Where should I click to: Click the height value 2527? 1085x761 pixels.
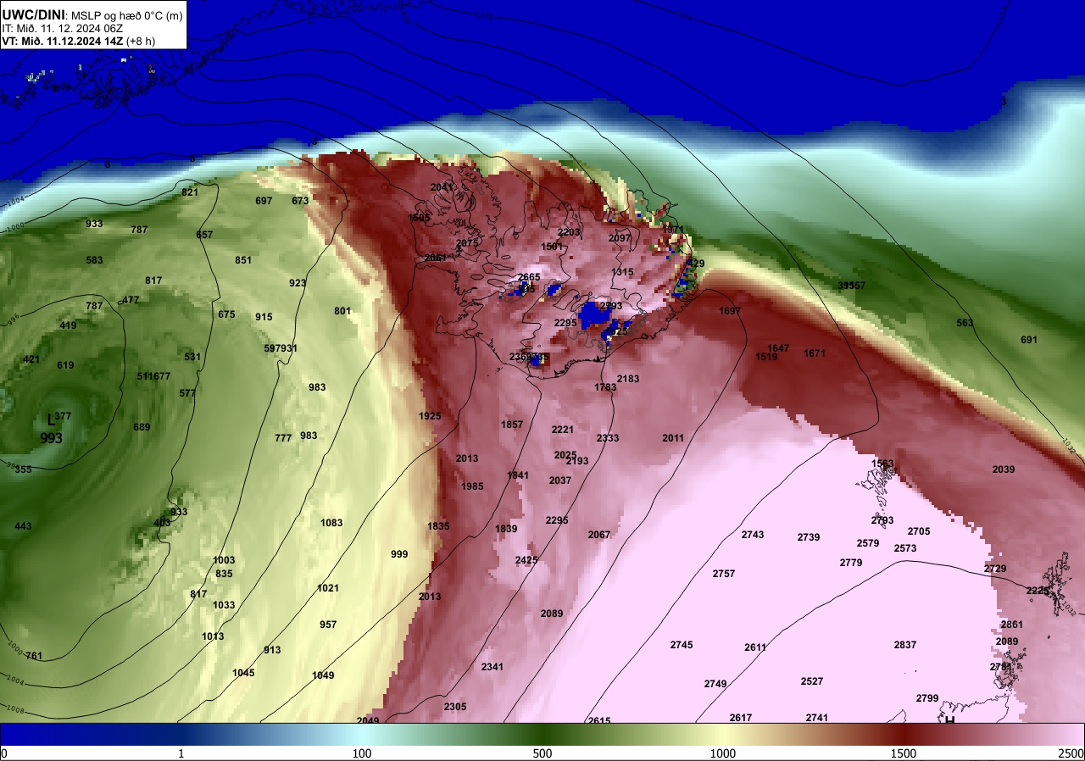click(812, 681)
